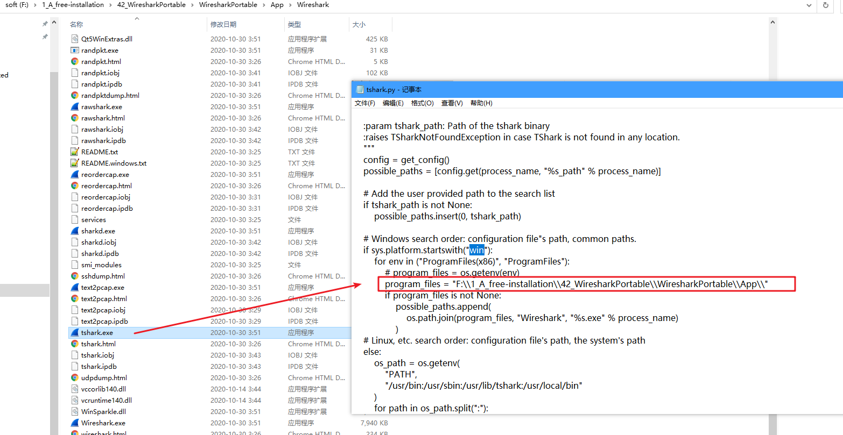Click the Qt5WinExtras.dll file icon
Image resolution: width=843 pixels, height=435 pixels.
(x=75, y=39)
